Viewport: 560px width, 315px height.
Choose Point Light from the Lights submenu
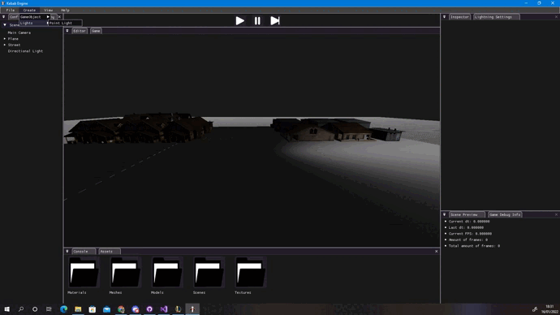coord(65,23)
